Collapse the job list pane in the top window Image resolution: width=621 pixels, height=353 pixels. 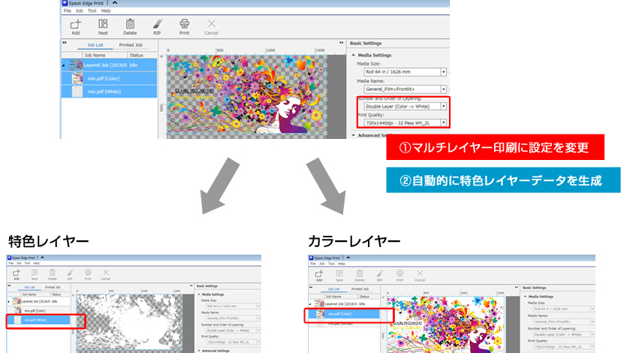65,43
